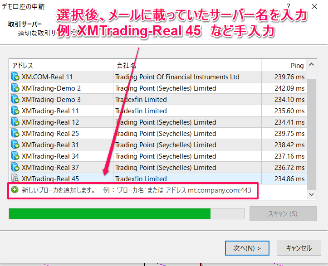
Task: Click server icon beside XMTrading-Demo 2
Action: tap(15, 88)
